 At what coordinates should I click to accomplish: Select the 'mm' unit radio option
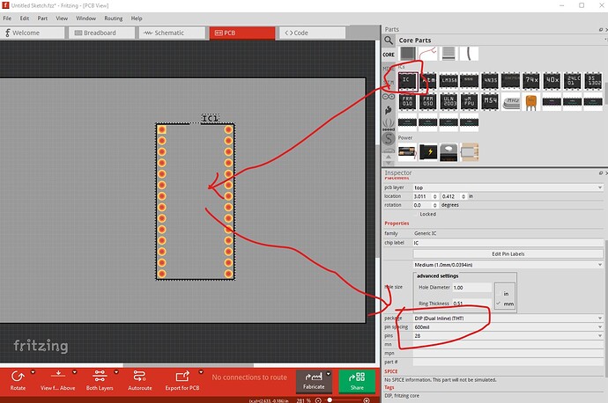[x=505, y=304]
